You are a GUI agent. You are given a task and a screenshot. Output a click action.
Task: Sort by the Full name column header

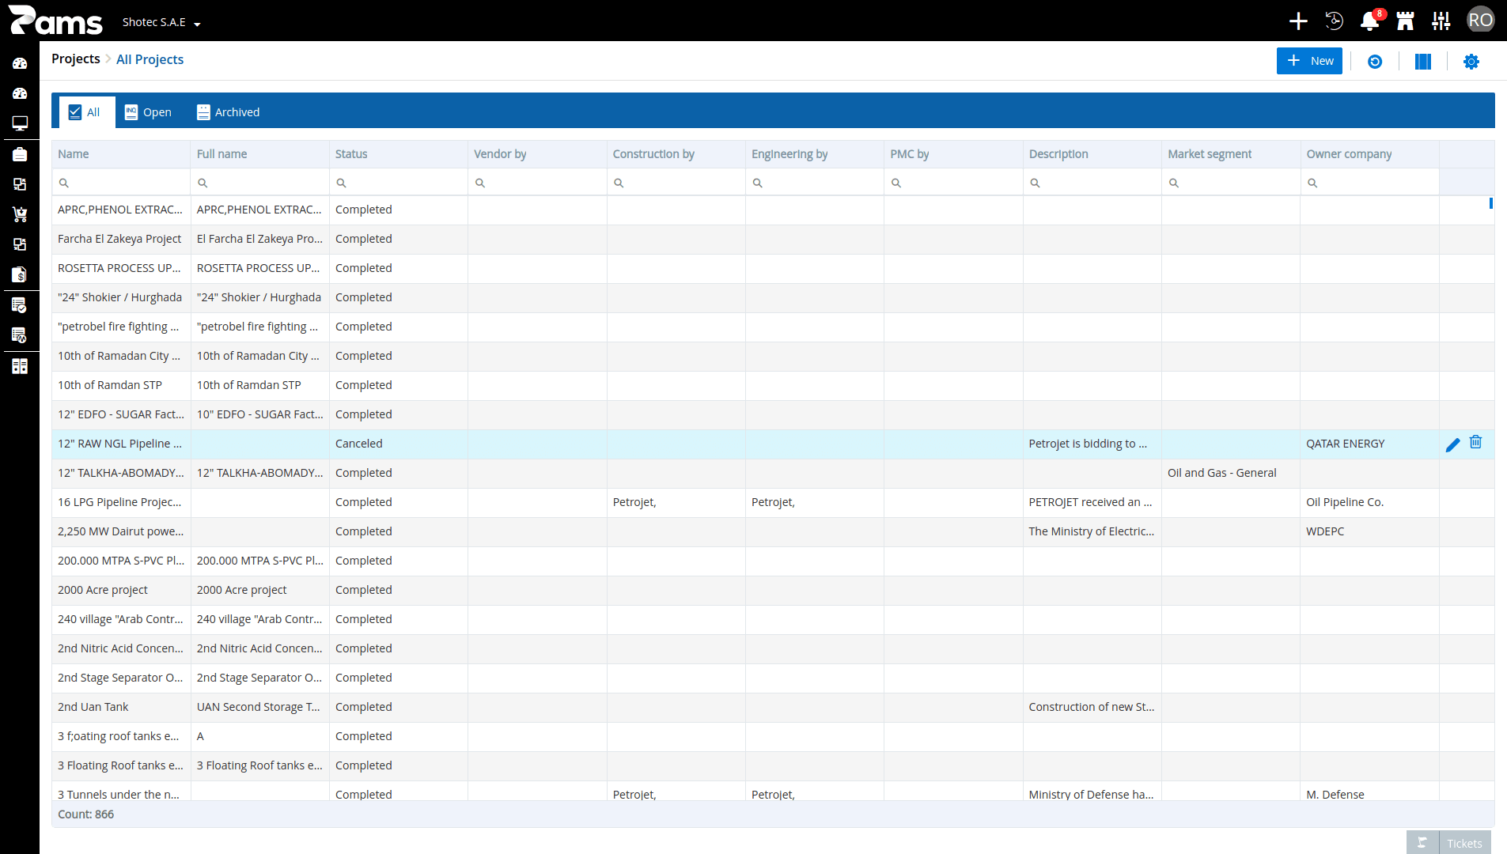click(260, 154)
